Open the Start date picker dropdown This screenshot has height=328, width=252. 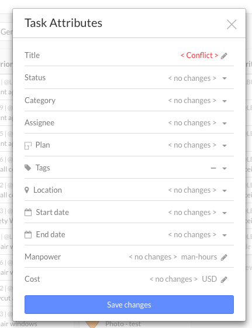(225, 213)
